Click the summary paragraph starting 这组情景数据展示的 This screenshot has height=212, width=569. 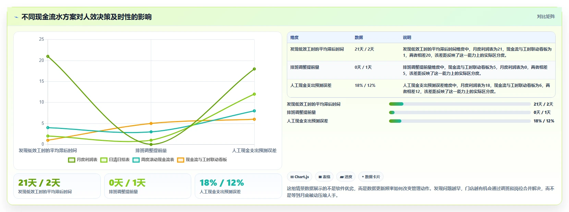click(421, 192)
